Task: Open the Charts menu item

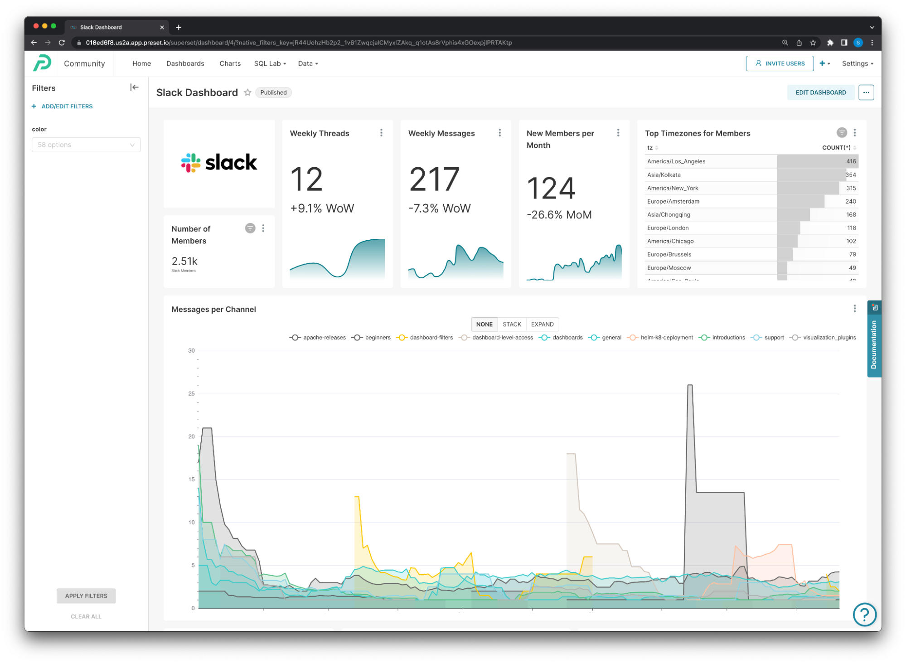Action: tap(230, 63)
